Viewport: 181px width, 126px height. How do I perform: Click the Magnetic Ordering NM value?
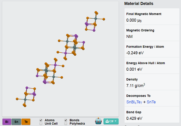[x=129, y=37]
